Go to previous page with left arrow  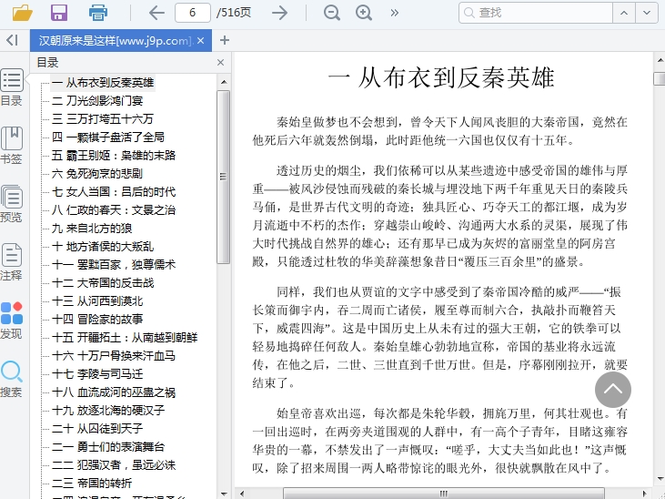156,13
